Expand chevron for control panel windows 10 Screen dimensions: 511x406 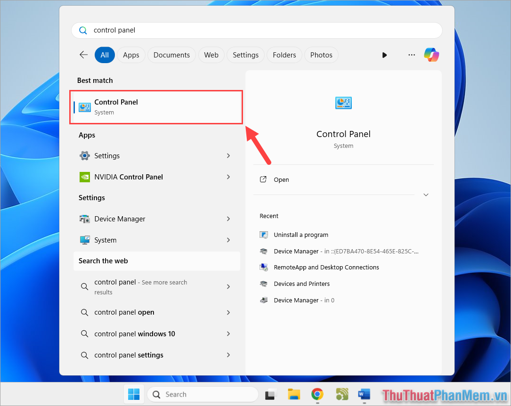pyautogui.click(x=228, y=333)
